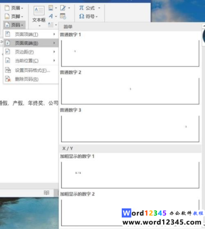Expand the 页面底端(B) submenu arrow
Image resolution: width=205 pixels, height=229 pixels.
click(x=54, y=43)
